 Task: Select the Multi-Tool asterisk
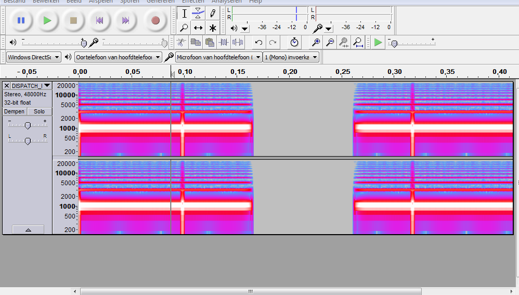point(213,28)
